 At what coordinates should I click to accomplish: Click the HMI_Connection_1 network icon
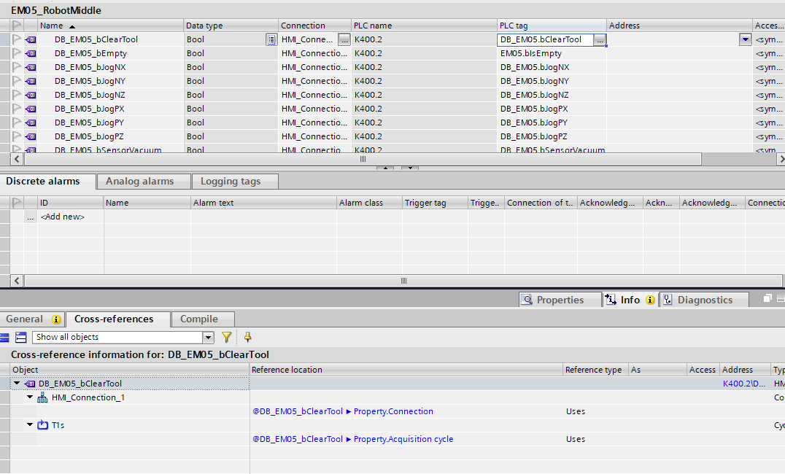pyautogui.click(x=42, y=397)
